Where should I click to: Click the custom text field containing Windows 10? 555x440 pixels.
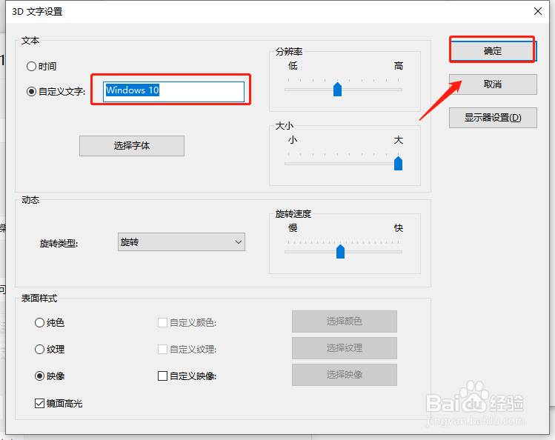(x=173, y=92)
